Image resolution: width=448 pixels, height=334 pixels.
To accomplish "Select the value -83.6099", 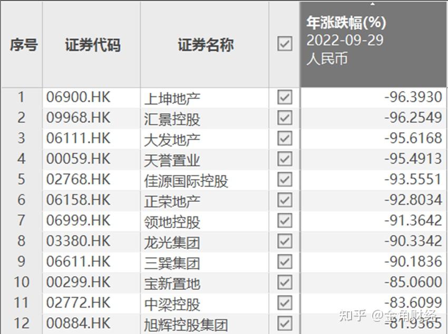I will pos(413,302).
